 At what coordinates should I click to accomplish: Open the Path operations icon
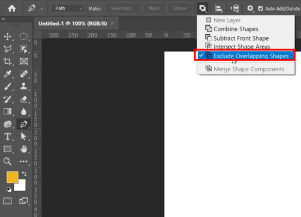203,8
